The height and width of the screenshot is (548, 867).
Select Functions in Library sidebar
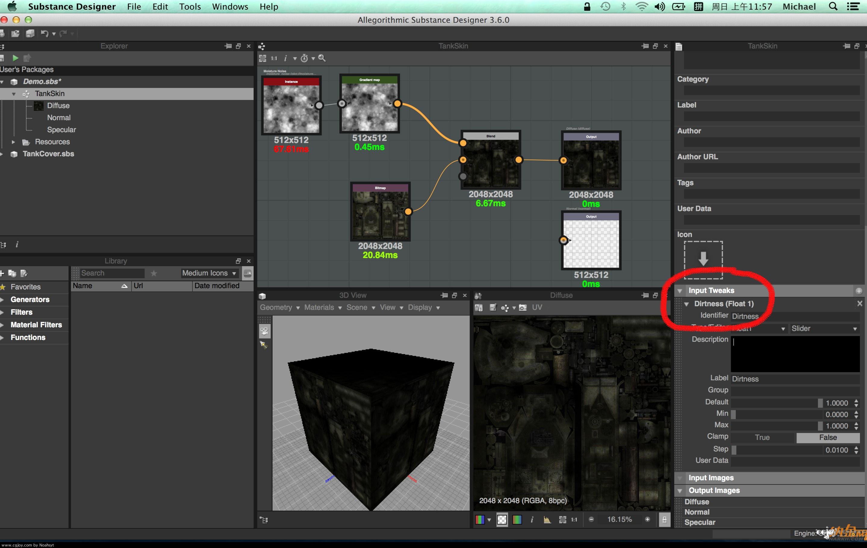pyautogui.click(x=28, y=337)
